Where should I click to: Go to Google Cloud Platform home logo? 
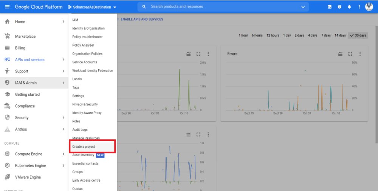39,7
